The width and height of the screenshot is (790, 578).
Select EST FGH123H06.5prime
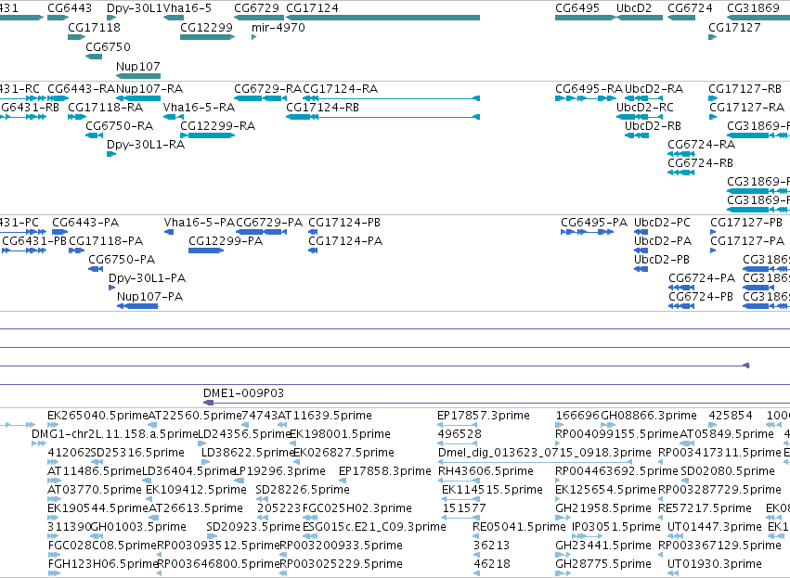tap(103, 564)
